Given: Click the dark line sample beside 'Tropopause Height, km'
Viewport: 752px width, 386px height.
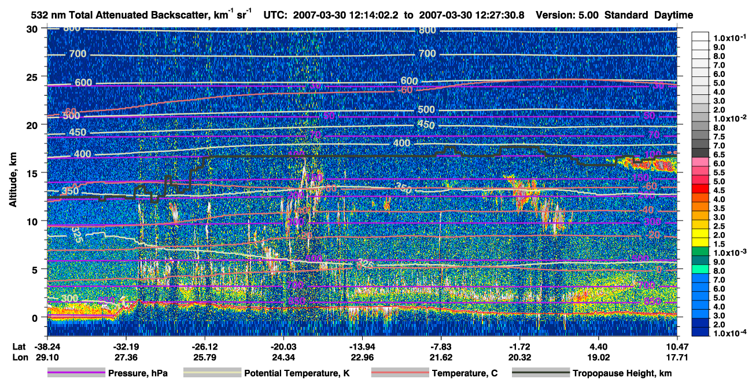Looking at the screenshot, I should click(x=540, y=373).
